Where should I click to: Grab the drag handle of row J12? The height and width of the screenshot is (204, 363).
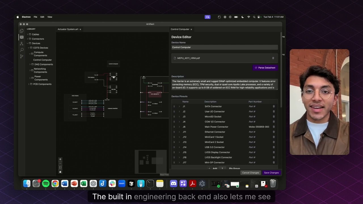click(174, 137)
